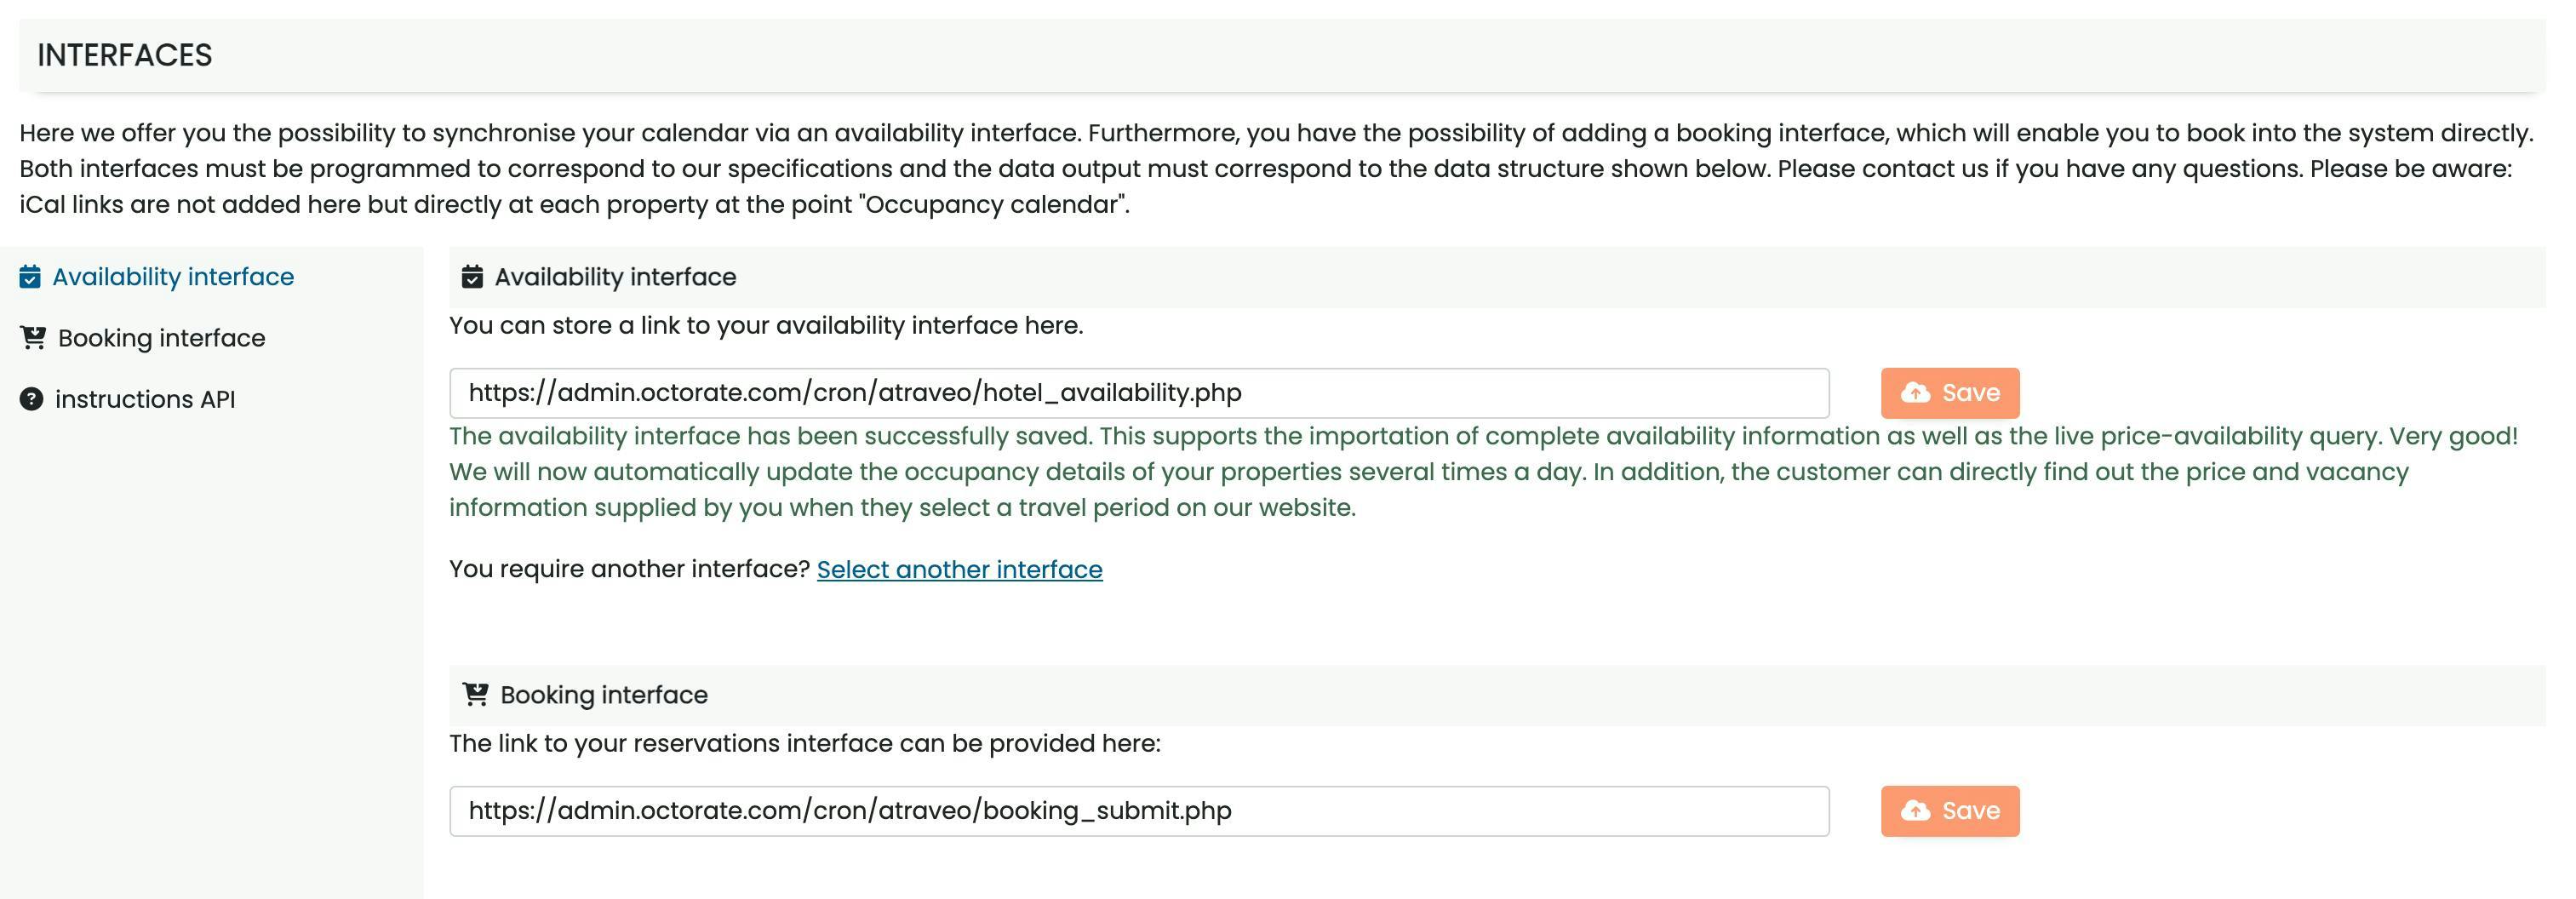This screenshot has height=899, width=2576.
Task: Click the calendar icon in the Availability section header
Action: (x=472, y=277)
